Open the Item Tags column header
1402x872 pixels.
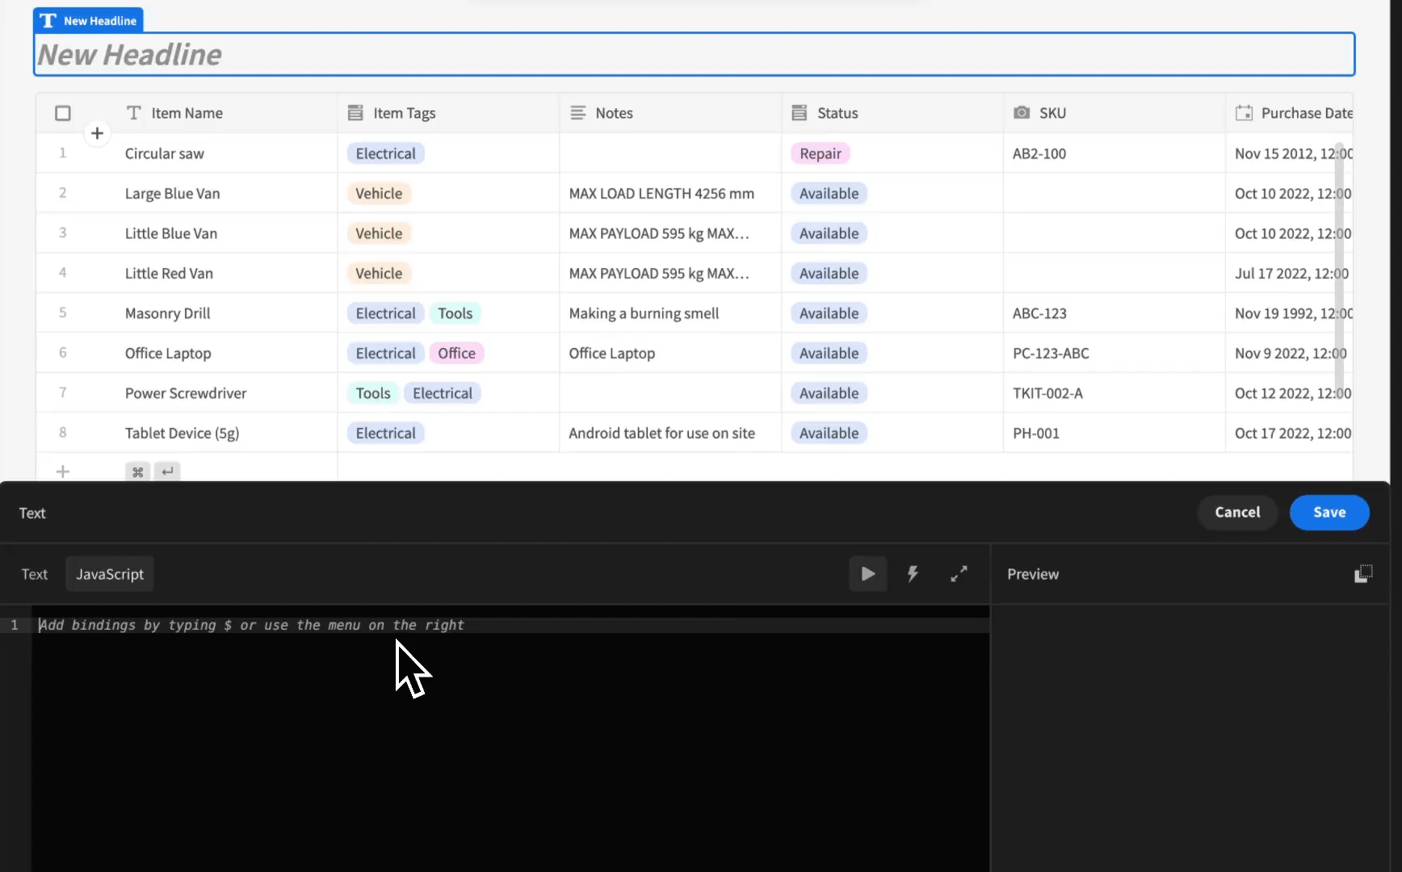click(404, 113)
